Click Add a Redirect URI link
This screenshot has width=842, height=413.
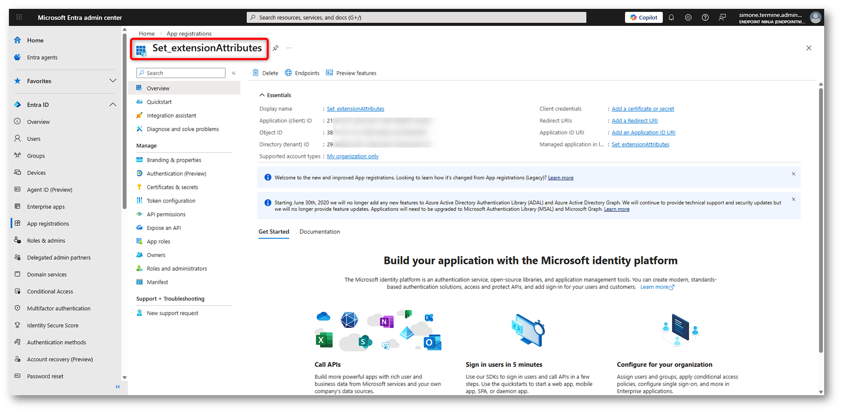click(634, 121)
